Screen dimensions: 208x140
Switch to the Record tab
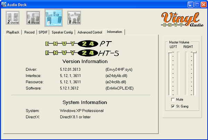coord(29,32)
